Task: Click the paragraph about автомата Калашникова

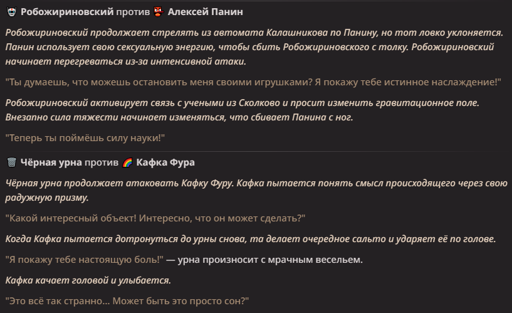Action: [254, 47]
